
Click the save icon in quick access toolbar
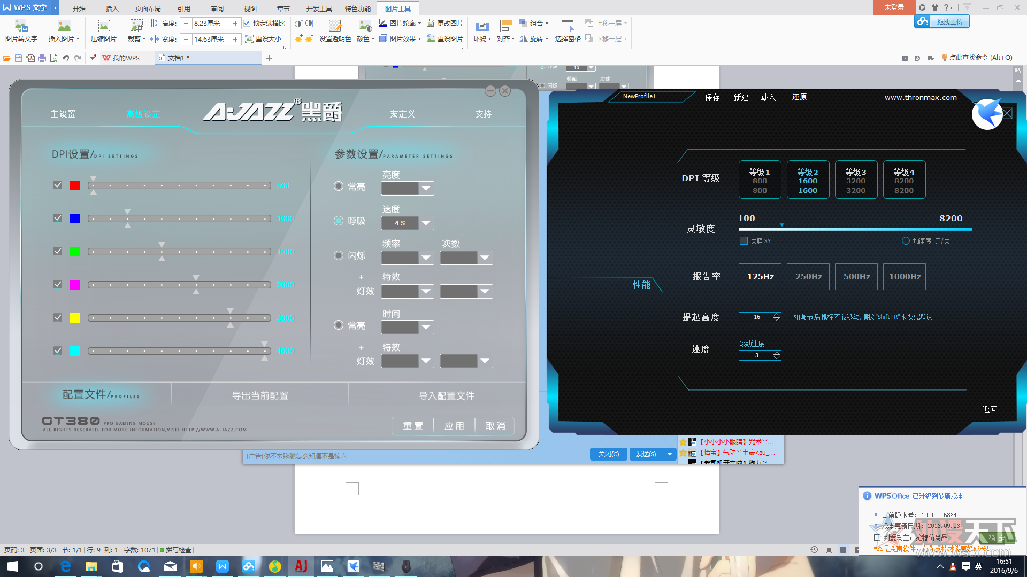(18, 58)
